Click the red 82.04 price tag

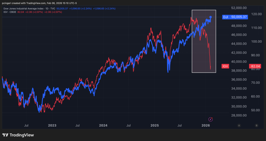[x=253, y=66]
